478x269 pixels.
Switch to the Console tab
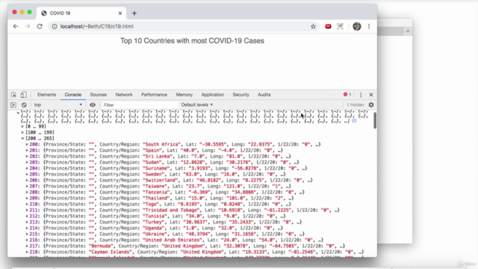pyautogui.click(x=73, y=95)
